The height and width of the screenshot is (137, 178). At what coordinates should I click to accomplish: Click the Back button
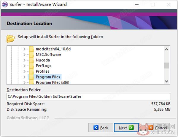point(101,128)
